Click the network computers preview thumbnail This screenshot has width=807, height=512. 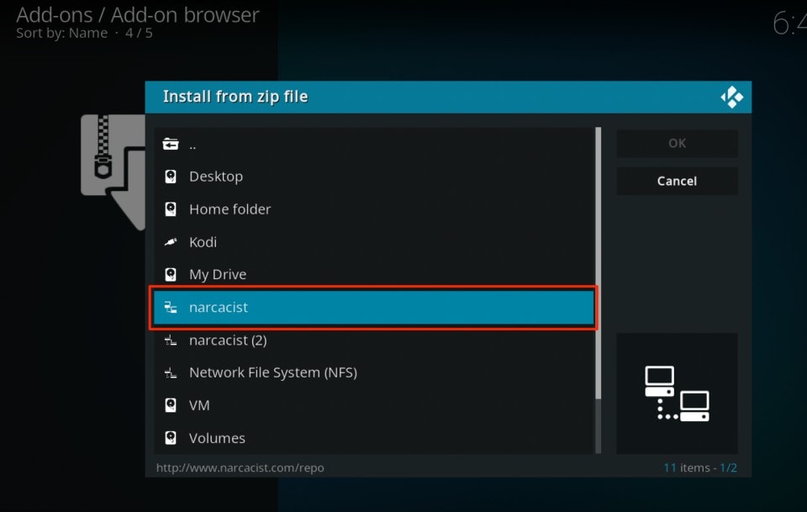coord(677,393)
